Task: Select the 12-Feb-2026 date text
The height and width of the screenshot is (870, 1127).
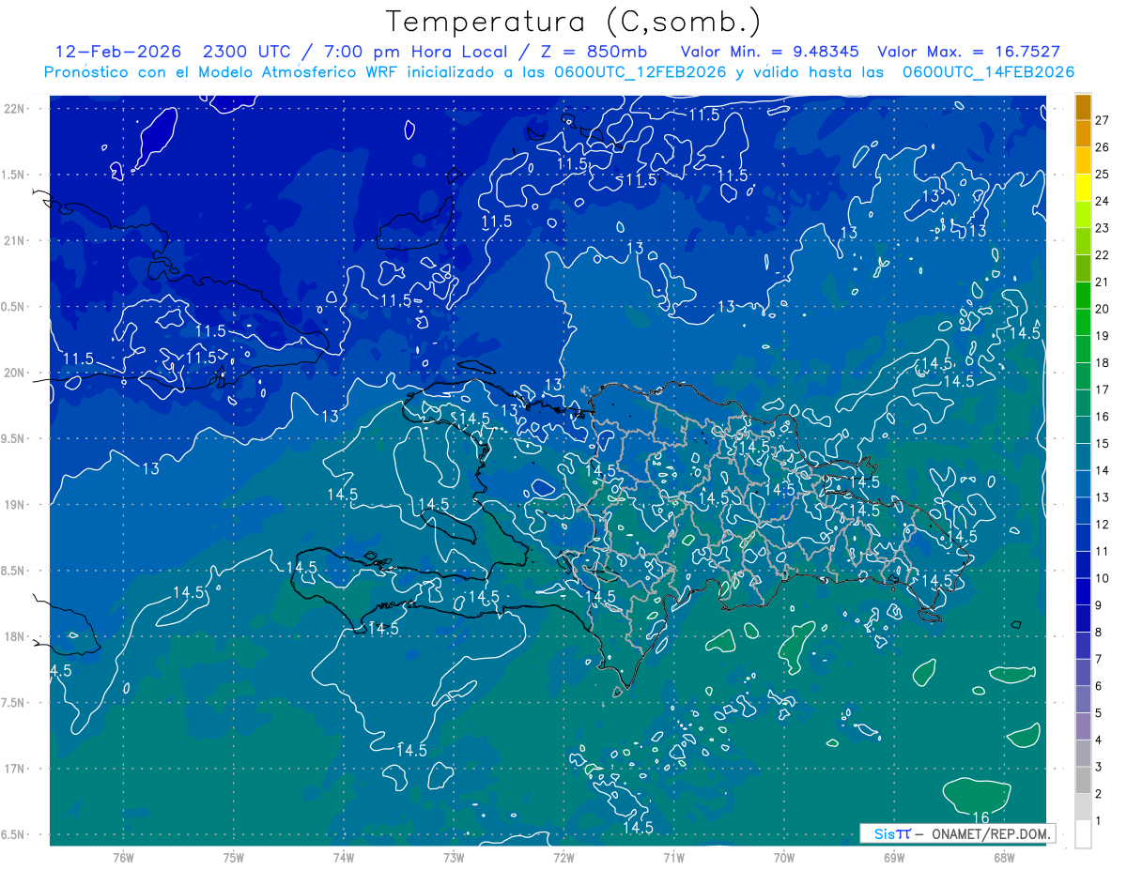Action: [x=117, y=52]
